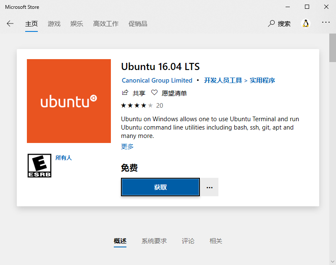The height and width of the screenshot is (265, 336).
Task: Open the 促销品 tab
Action: pos(138,23)
